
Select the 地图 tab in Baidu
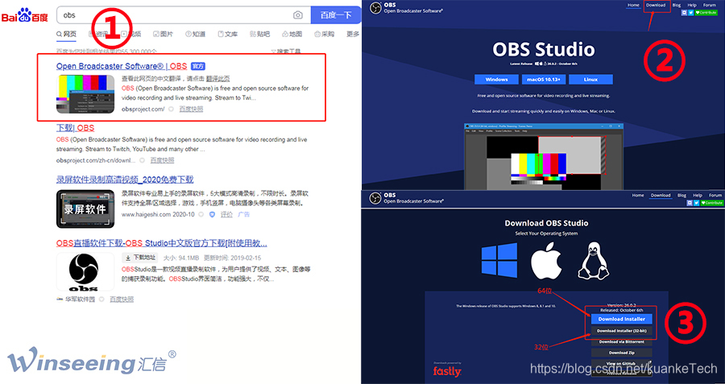(292, 34)
